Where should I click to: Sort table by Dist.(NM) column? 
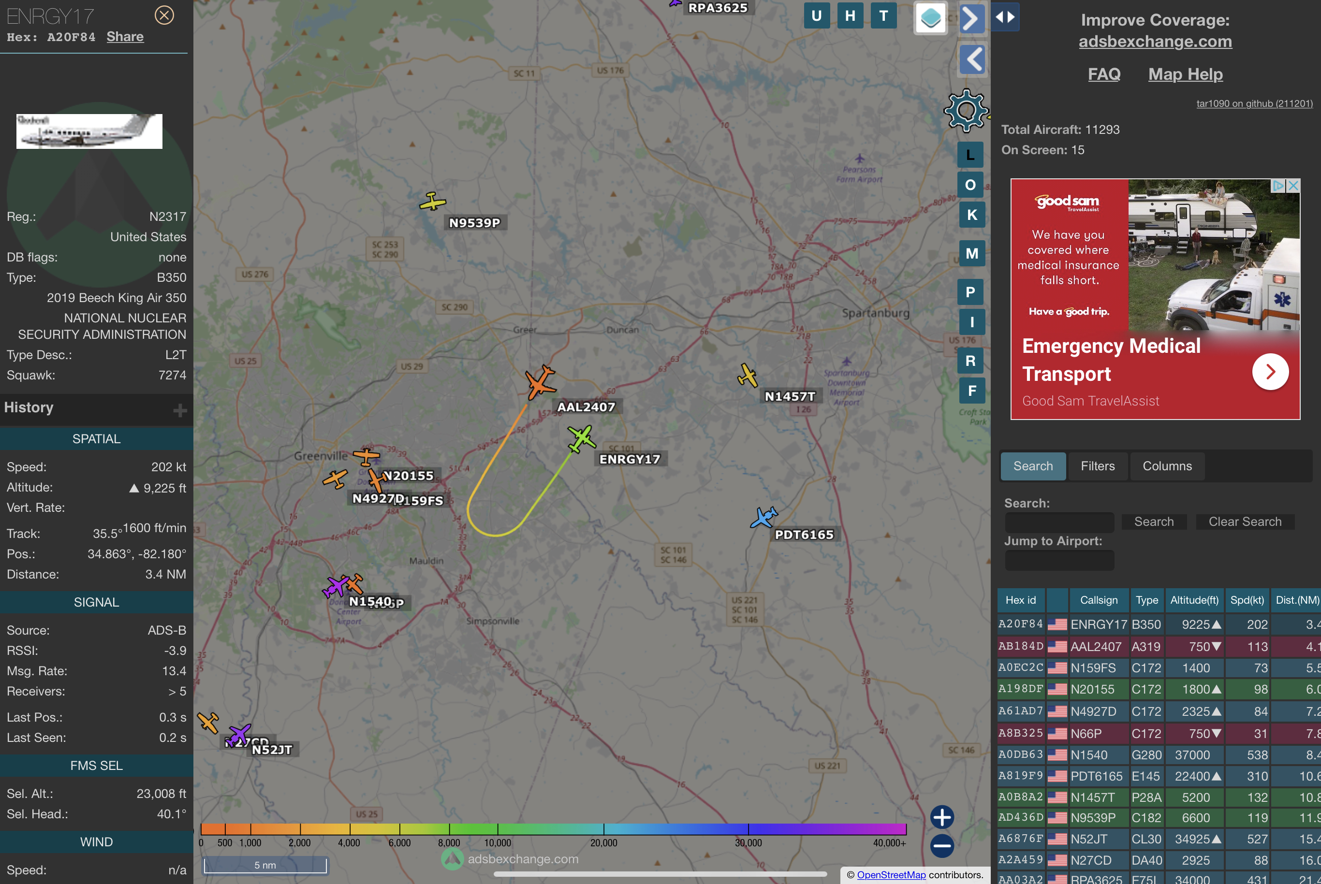1297,600
